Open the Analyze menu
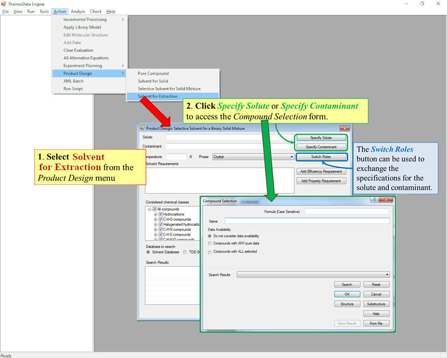 [78, 12]
